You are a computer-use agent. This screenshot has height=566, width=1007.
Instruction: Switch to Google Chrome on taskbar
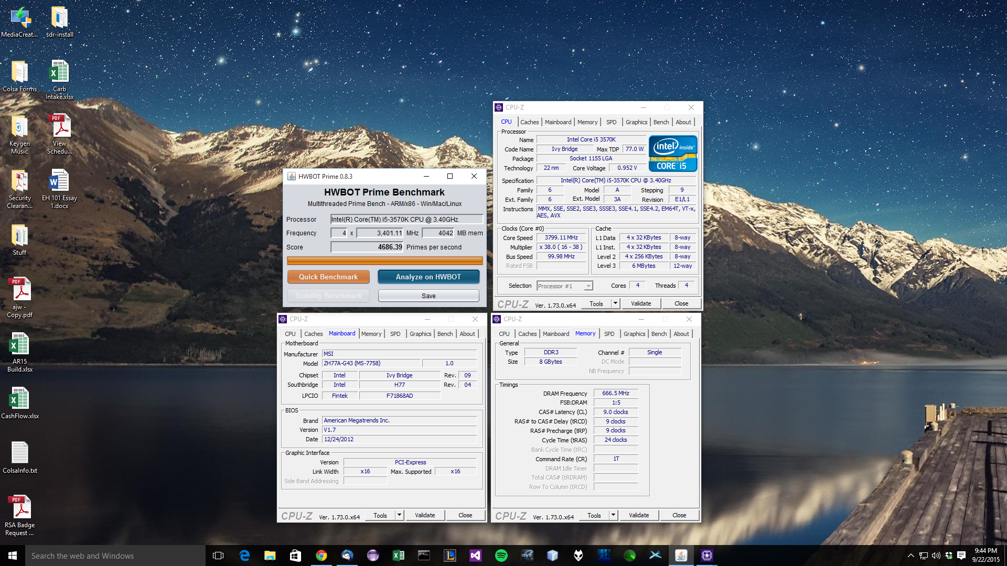click(321, 556)
